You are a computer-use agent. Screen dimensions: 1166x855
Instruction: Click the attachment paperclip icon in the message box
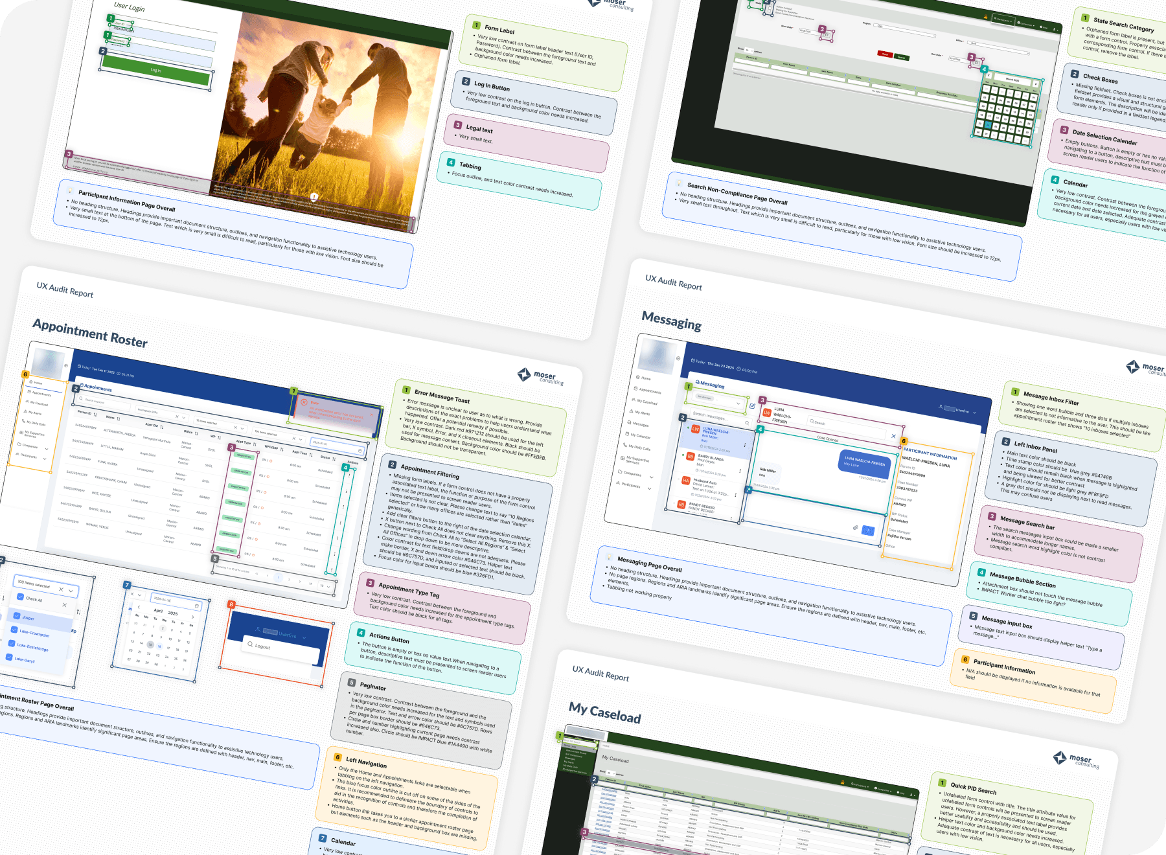855,528
